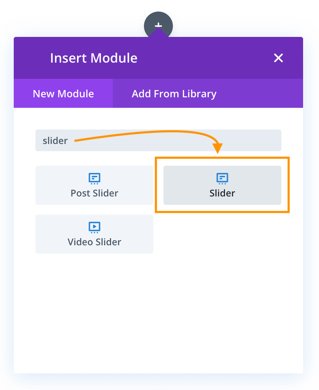Switch to the Add From Library tab

pos(174,93)
